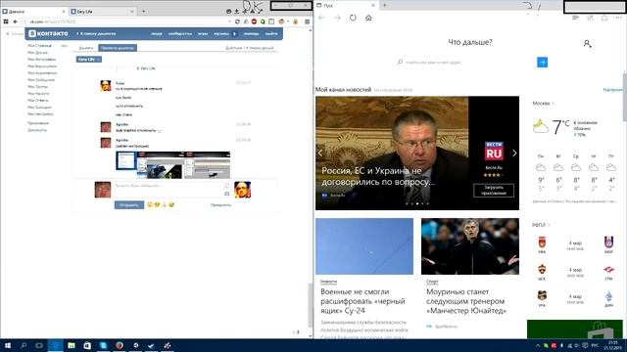Click the 'Прикрепить' link
This screenshot has height=352, width=627.
pyautogui.click(x=220, y=205)
